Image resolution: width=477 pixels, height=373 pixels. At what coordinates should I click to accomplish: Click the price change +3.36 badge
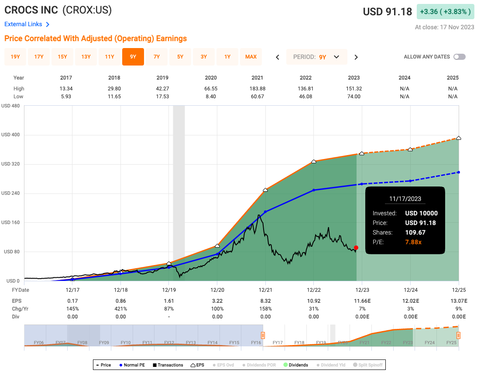(445, 11)
